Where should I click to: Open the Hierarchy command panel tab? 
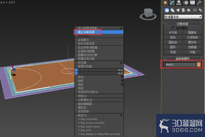(179, 3)
